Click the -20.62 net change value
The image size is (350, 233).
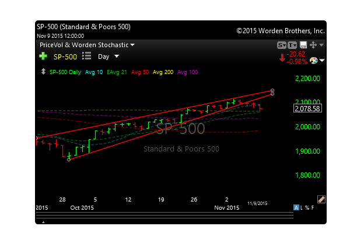pos(296,54)
